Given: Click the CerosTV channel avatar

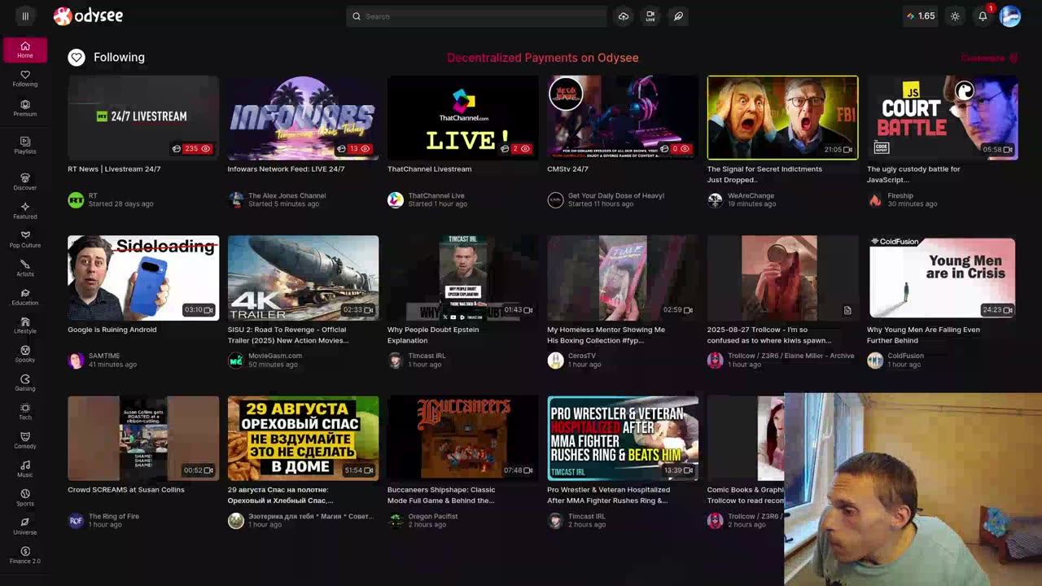Looking at the screenshot, I should coord(555,361).
